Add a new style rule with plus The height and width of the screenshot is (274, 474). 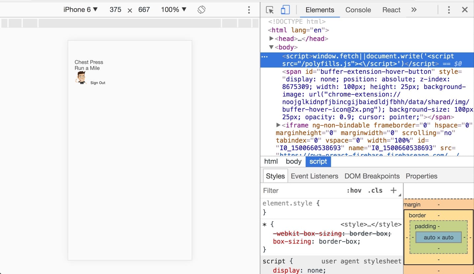click(x=393, y=190)
